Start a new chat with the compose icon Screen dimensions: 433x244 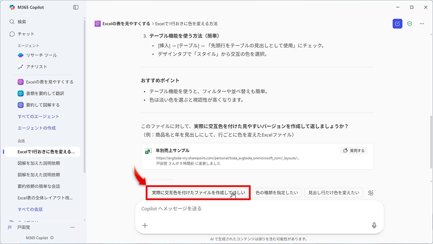397,24
